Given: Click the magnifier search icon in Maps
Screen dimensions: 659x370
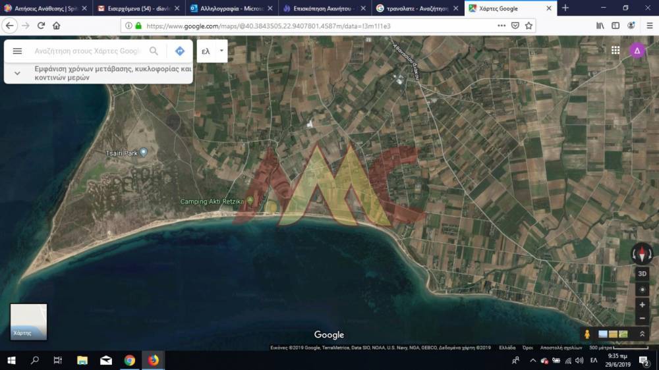Looking at the screenshot, I should coord(154,51).
